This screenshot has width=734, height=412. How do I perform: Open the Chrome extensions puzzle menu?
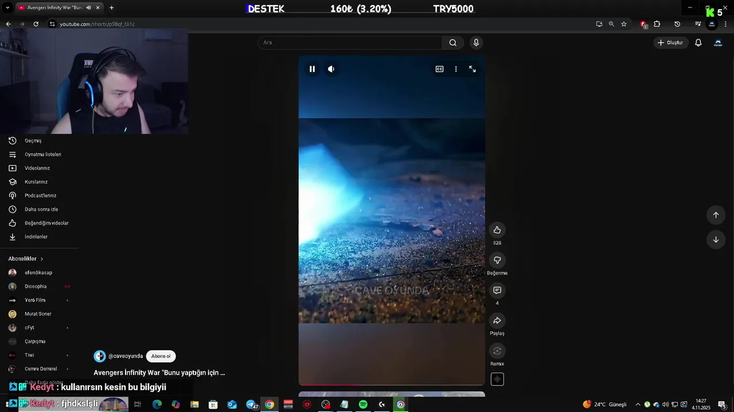(x=657, y=24)
